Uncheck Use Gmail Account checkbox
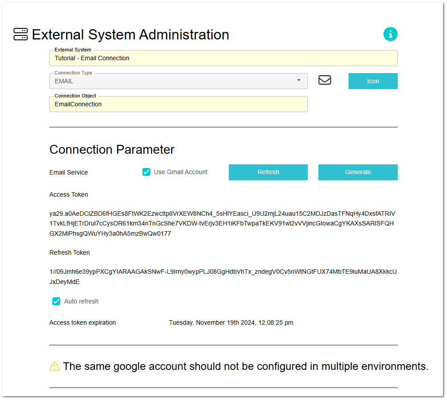 (146, 172)
